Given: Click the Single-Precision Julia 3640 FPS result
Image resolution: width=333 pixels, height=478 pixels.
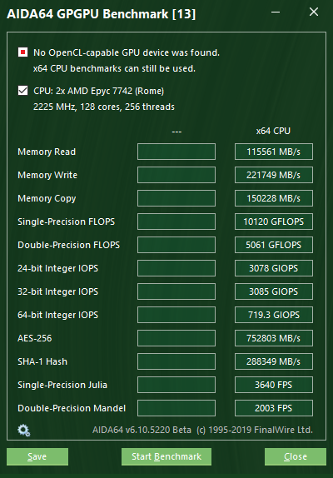Looking at the screenshot, I should (274, 385).
